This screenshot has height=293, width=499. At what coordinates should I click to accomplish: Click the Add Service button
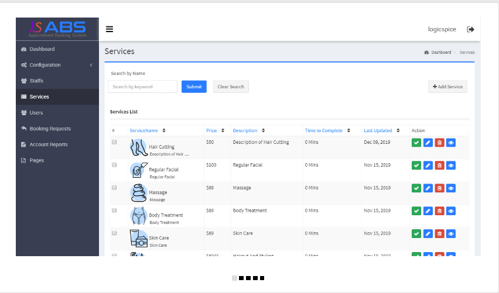click(x=447, y=87)
